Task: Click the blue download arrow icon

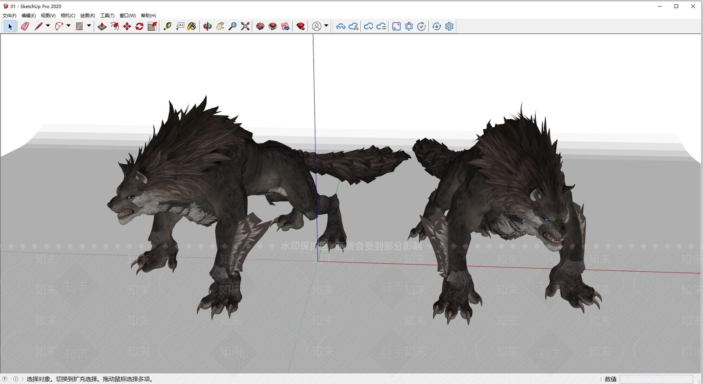Action: [x=437, y=27]
